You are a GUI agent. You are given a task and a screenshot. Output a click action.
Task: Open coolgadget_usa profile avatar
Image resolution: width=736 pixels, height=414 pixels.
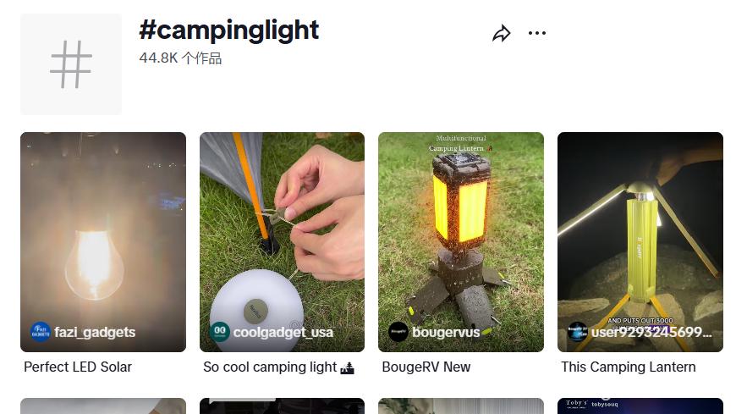tap(219, 332)
